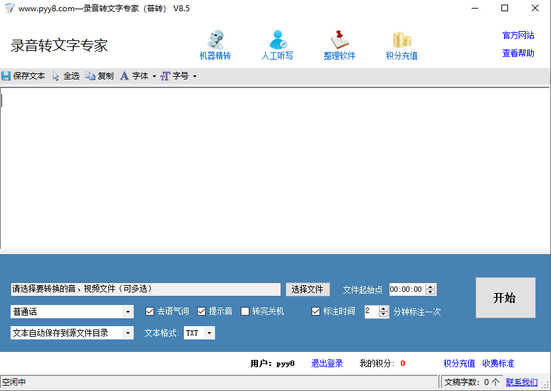Click the file path input field
The image size is (551, 391).
146,289
